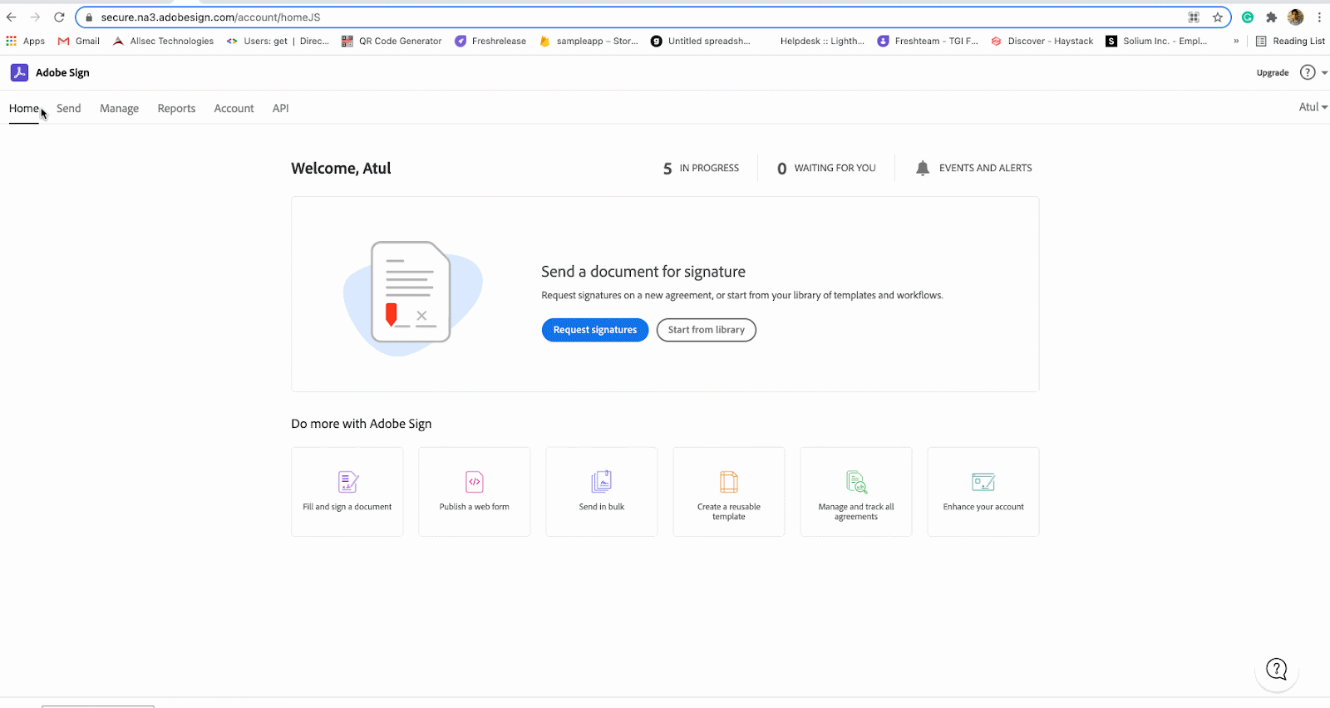Screen dimensions: 1330x708
Task: View the 0 Waiting For You agreements
Action: [x=826, y=168]
